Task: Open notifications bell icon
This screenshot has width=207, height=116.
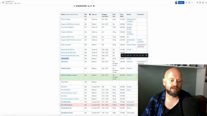Action: pos(203,3)
